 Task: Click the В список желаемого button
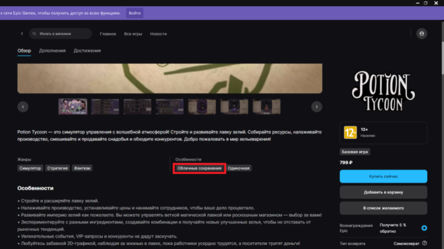click(x=383, y=208)
